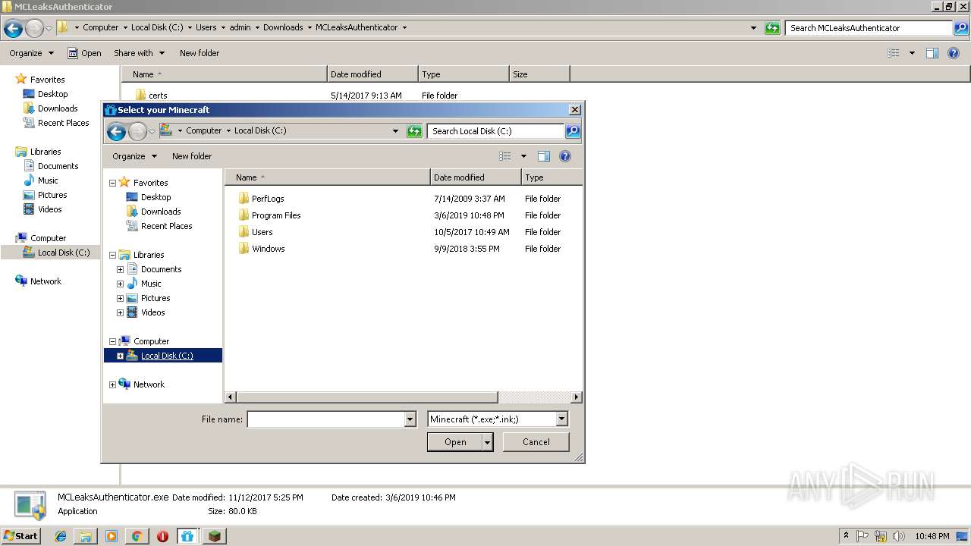The width and height of the screenshot is (971, 546).
Task: Toggle the Explorer window's preview pane icon
Action: coord(932,53)
